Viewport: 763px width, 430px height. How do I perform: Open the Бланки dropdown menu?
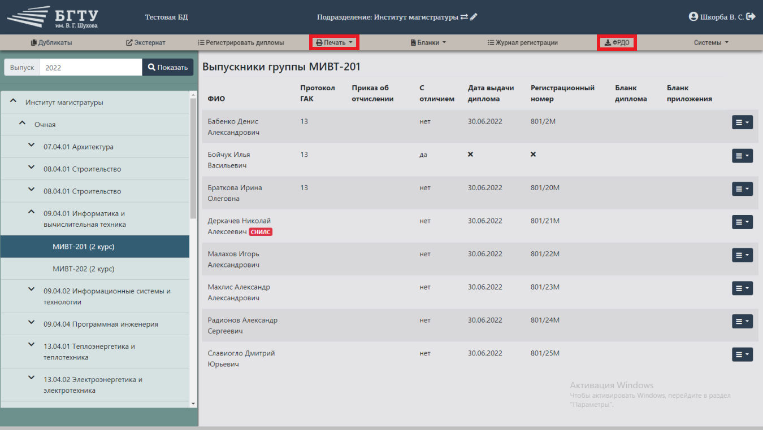[428, 42]
